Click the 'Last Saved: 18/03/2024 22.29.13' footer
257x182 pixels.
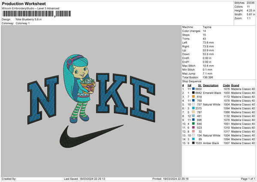click(84, 179)
